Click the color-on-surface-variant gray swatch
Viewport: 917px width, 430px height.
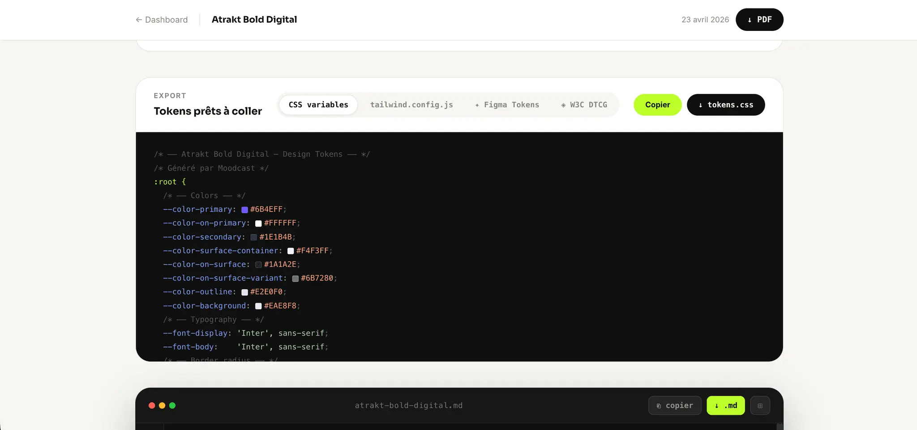(x=295, y=278)
